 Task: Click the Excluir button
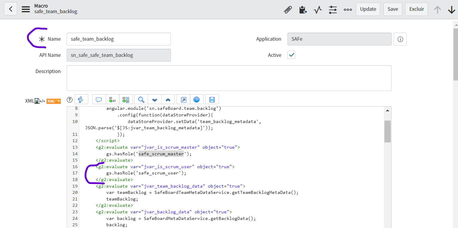[417, 9]
